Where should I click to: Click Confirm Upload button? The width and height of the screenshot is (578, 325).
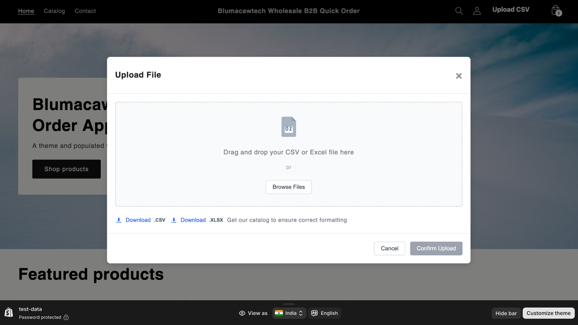(x=436, y=248)
